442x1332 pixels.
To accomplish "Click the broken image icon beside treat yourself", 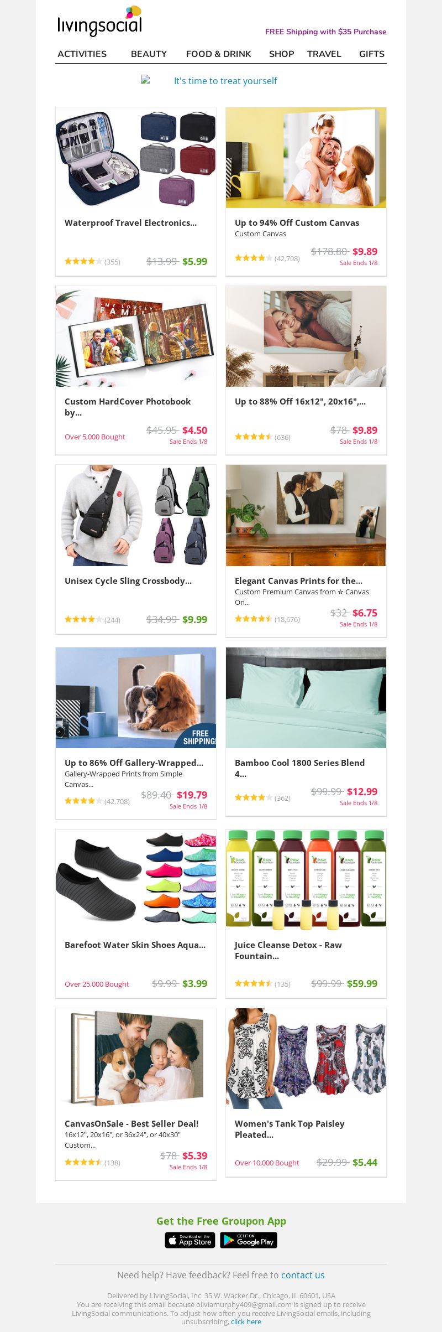I will click(x=145, y=80).
